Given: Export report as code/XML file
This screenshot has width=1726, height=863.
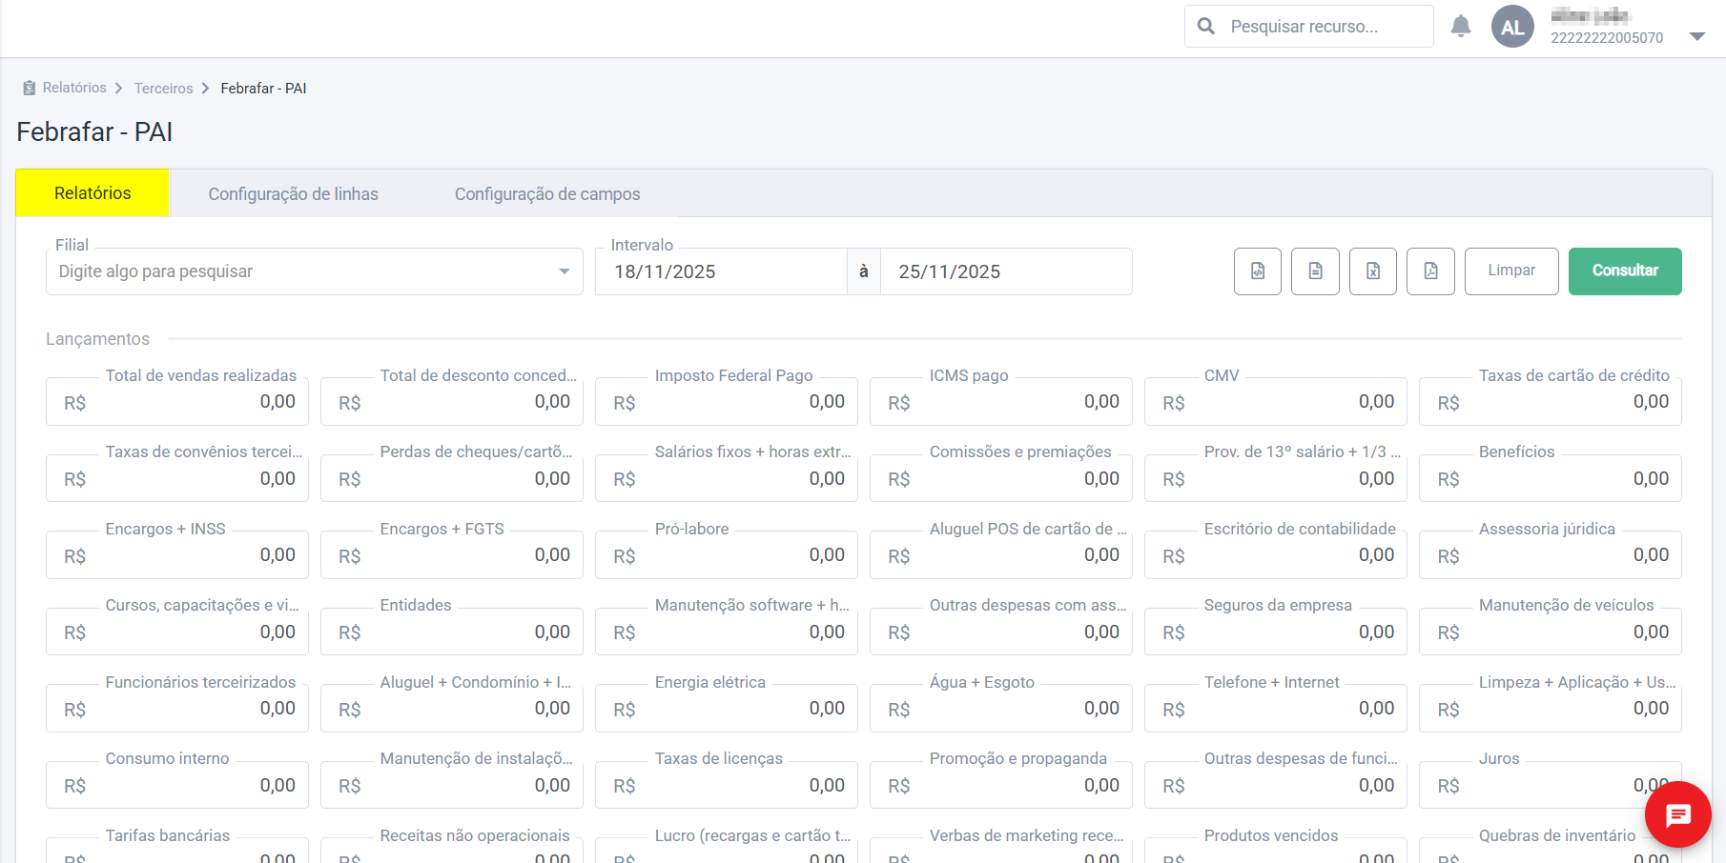Looking at the screenshot, I should click(x=1258, y=271).
